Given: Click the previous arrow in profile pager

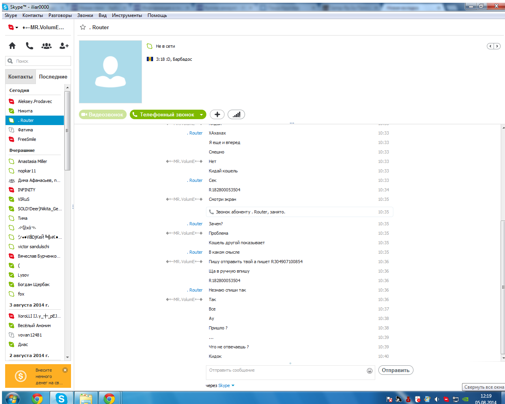Looking at the screenshot, I should tap(490, 46).
